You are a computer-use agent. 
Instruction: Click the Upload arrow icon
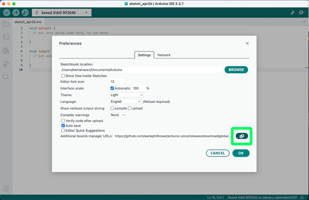pyautogui.click(x=16, y=13)
